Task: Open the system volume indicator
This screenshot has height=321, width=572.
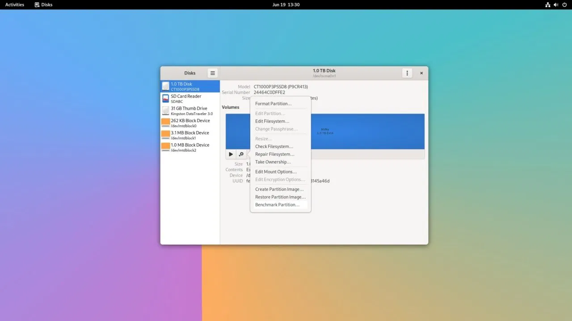Action: point(556,4)
